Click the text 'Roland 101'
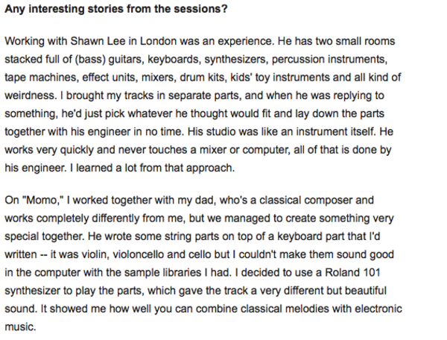Image resolution: width=447 pixels, height=340 pixels. pos(352,272)
